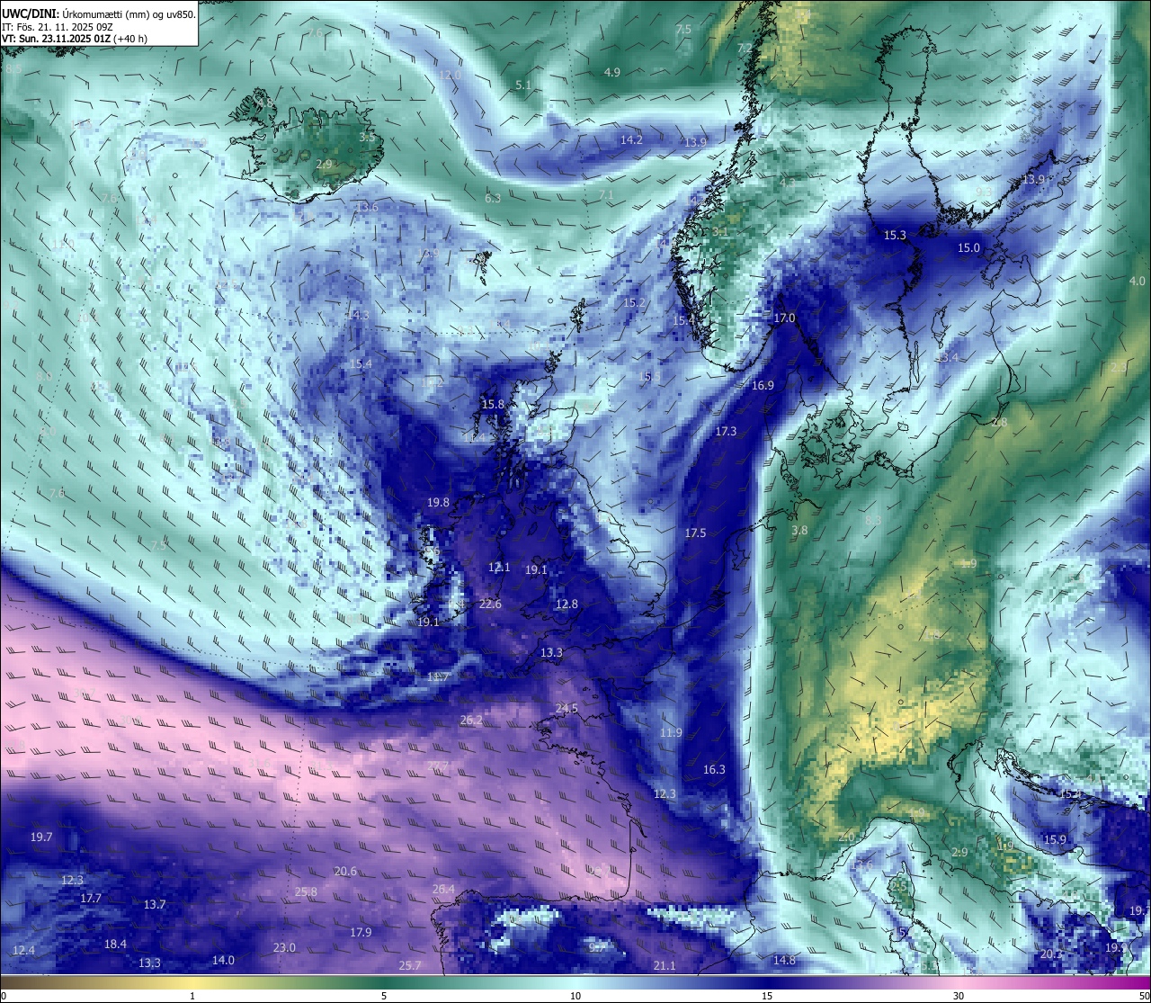Click the value label 21.1
Image resolution: width=1151 pixels, height=1003 pixels.
(665, 965)
